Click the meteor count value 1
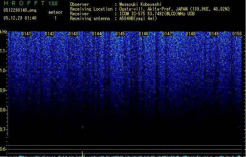Image resolution: width=246 pixels, height=157 pixels. [56, 18]
